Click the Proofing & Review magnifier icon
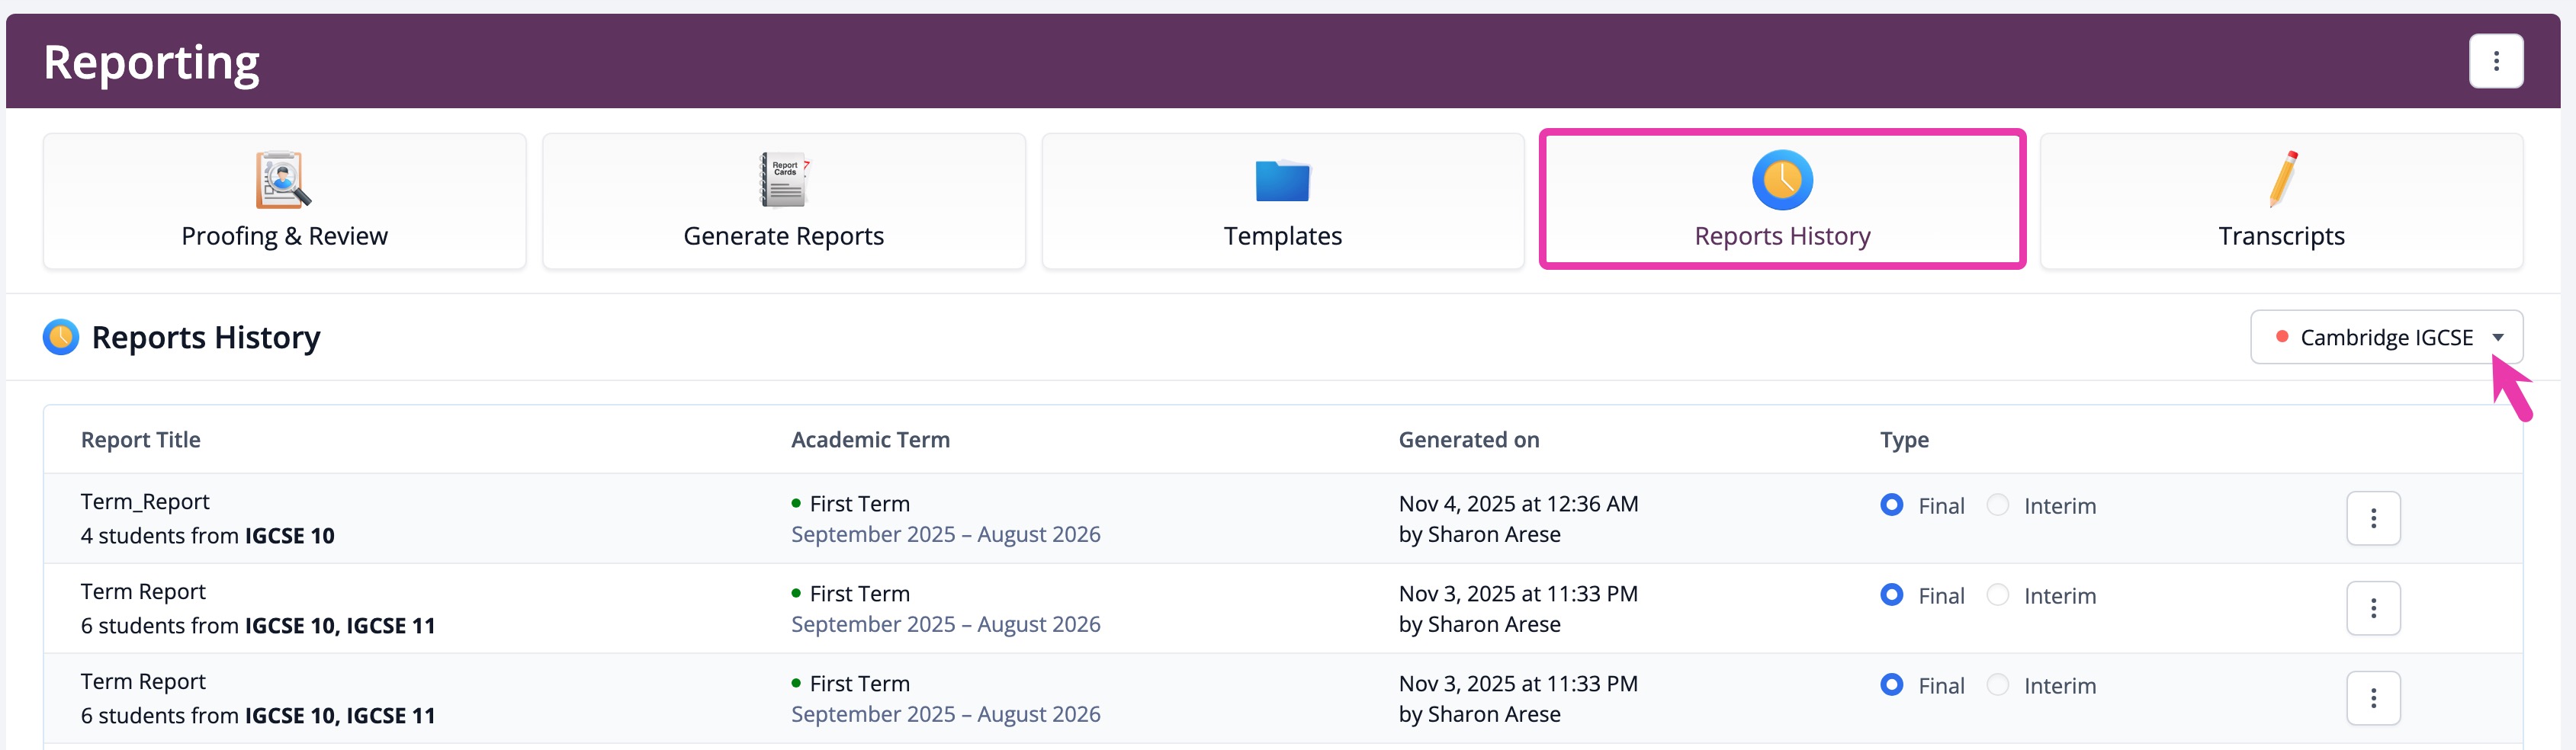This screenshot has width=2576, height=750. pyautogui.click(x=283, y=180)
